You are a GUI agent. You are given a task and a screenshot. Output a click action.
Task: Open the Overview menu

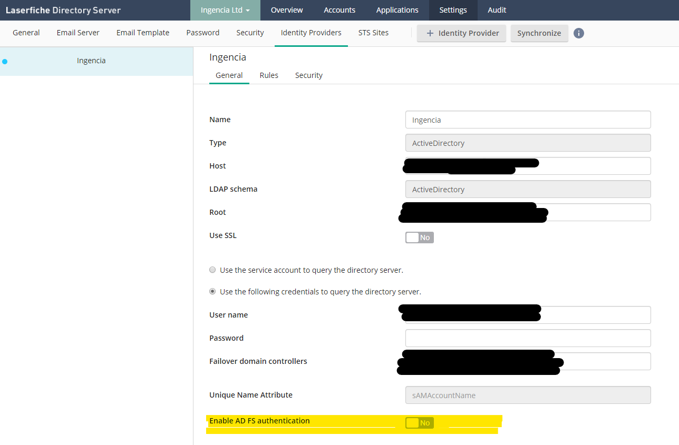click(x=287, y=10)
